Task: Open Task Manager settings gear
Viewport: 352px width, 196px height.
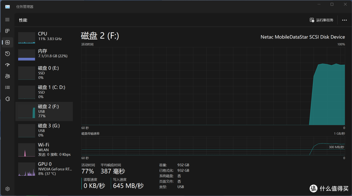Action: 7,189
